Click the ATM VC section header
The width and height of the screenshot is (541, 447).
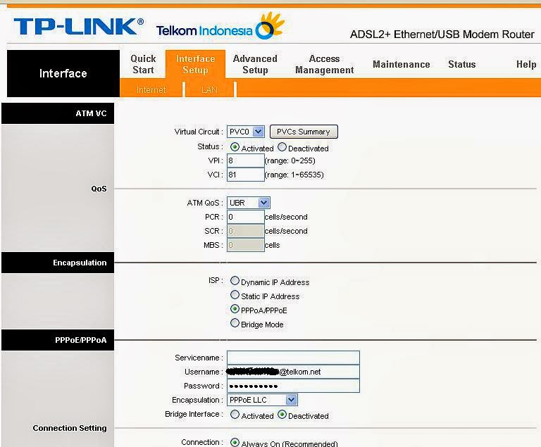pyautogui.click(x=58, y=113)
